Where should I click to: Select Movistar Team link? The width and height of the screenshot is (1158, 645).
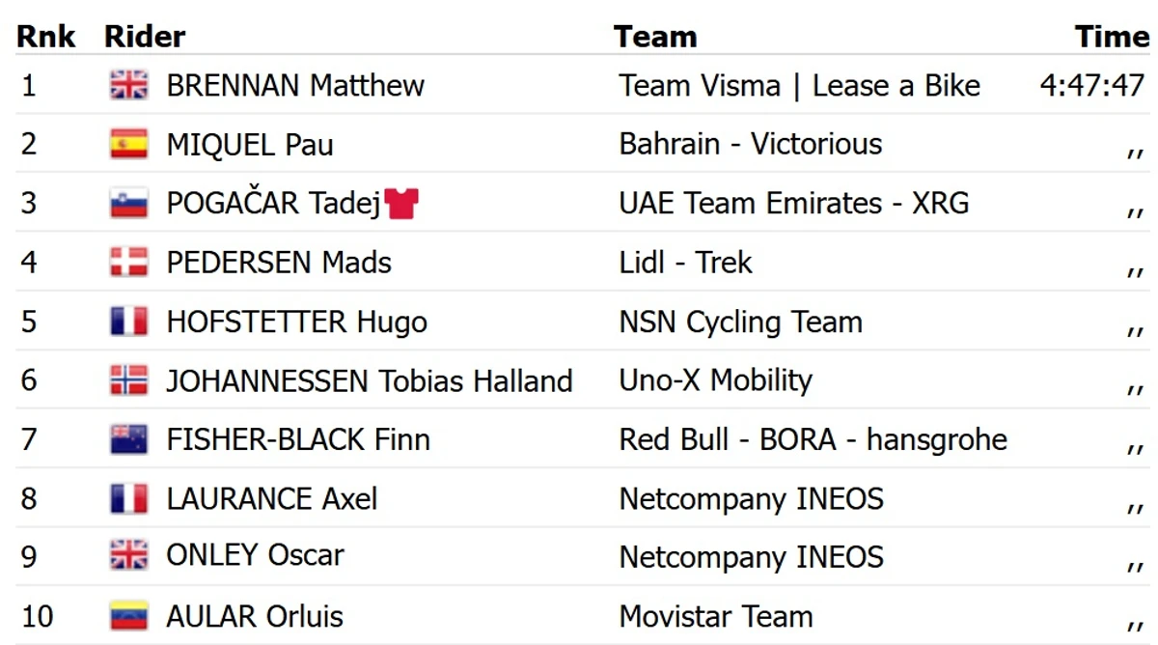point(716,616)
